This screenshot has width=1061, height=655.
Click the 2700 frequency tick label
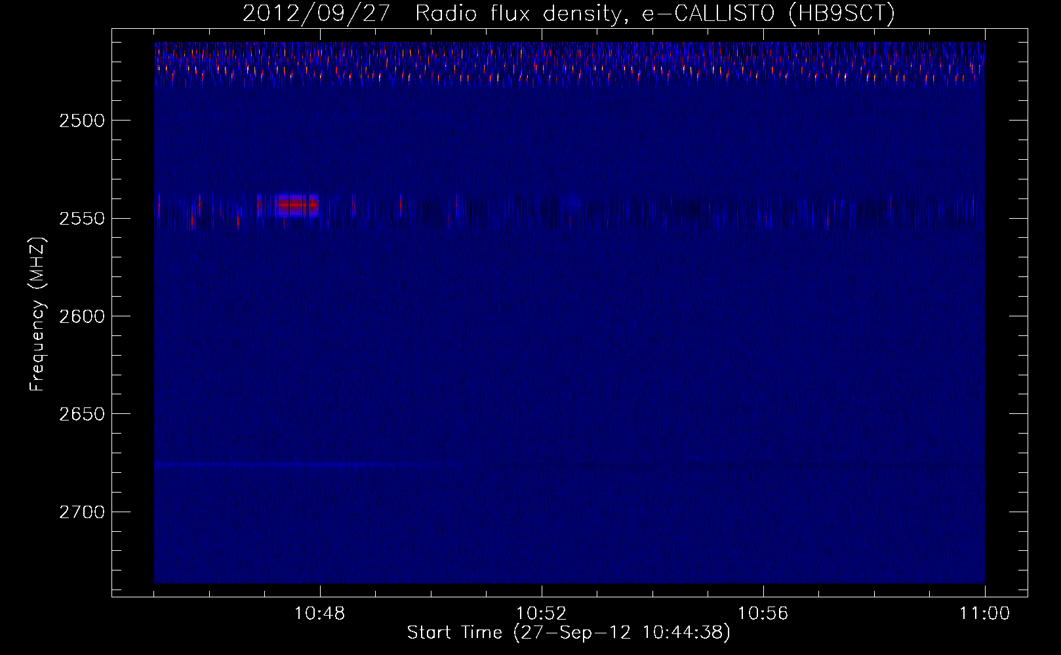[82, 512]
